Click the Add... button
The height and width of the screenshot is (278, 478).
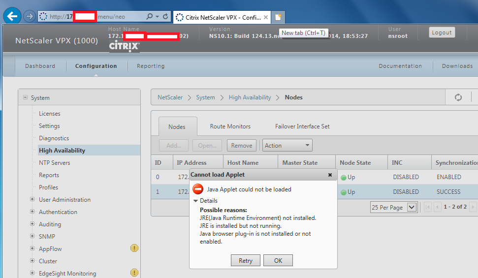click(x=174, y=146)
